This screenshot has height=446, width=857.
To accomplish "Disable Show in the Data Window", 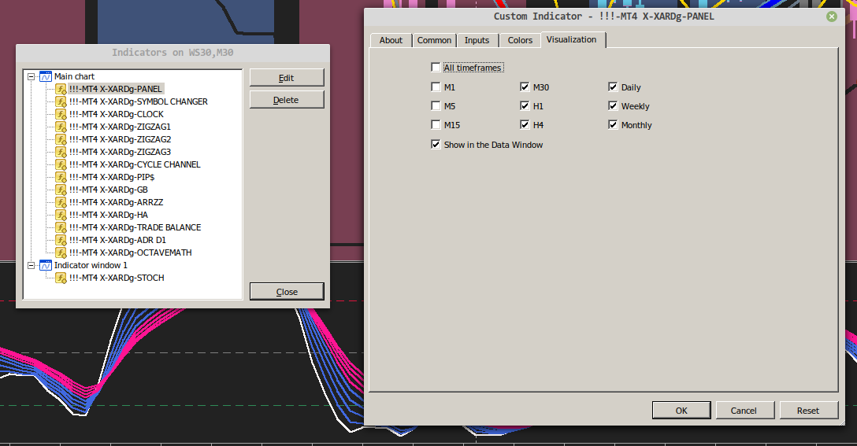I will (436, 144).
